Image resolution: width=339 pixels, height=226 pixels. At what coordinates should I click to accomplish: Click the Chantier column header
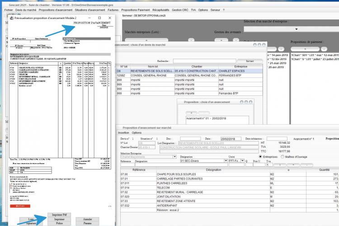click(x=197, y=66)
